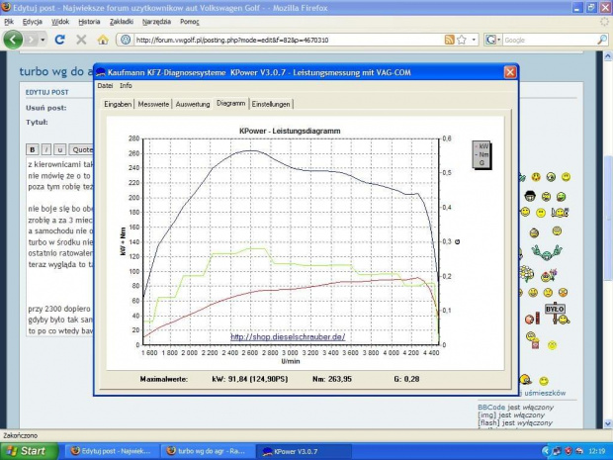Click the Nm: 263,95 value
This screenshot has width=613, height=460.
[x=332, y=379]
